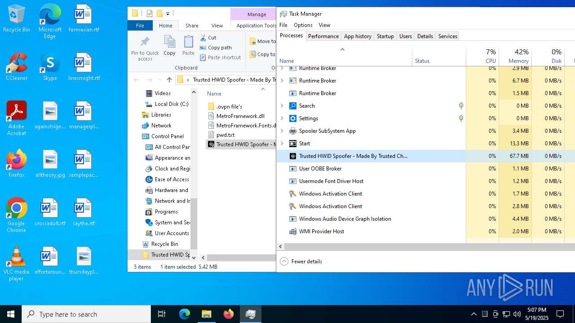575x323 pixels.
Task: Open the notification center icon
Action: coord(560,314)
